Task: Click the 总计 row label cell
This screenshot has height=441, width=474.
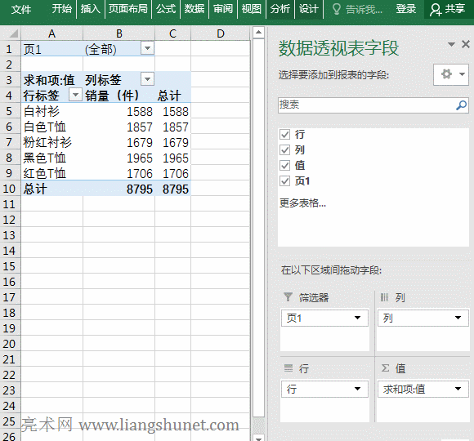Action: coord(51,189)
